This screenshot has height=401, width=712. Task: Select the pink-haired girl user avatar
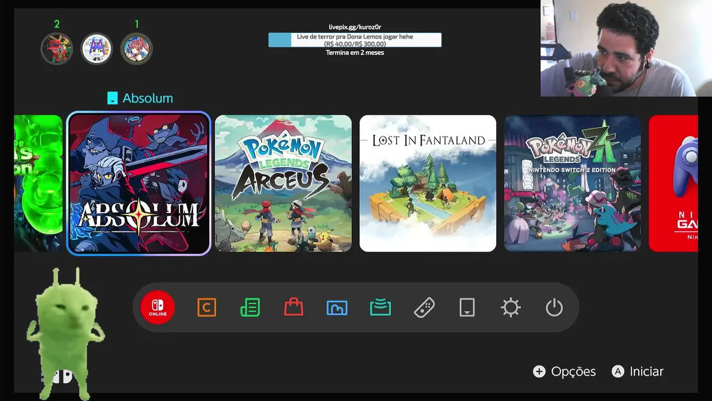[x=136, y=49]
